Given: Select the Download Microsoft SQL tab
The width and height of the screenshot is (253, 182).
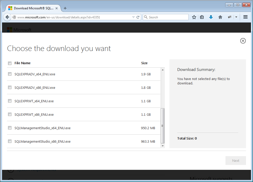Looking at the screenshot, I should pos(33,8).
